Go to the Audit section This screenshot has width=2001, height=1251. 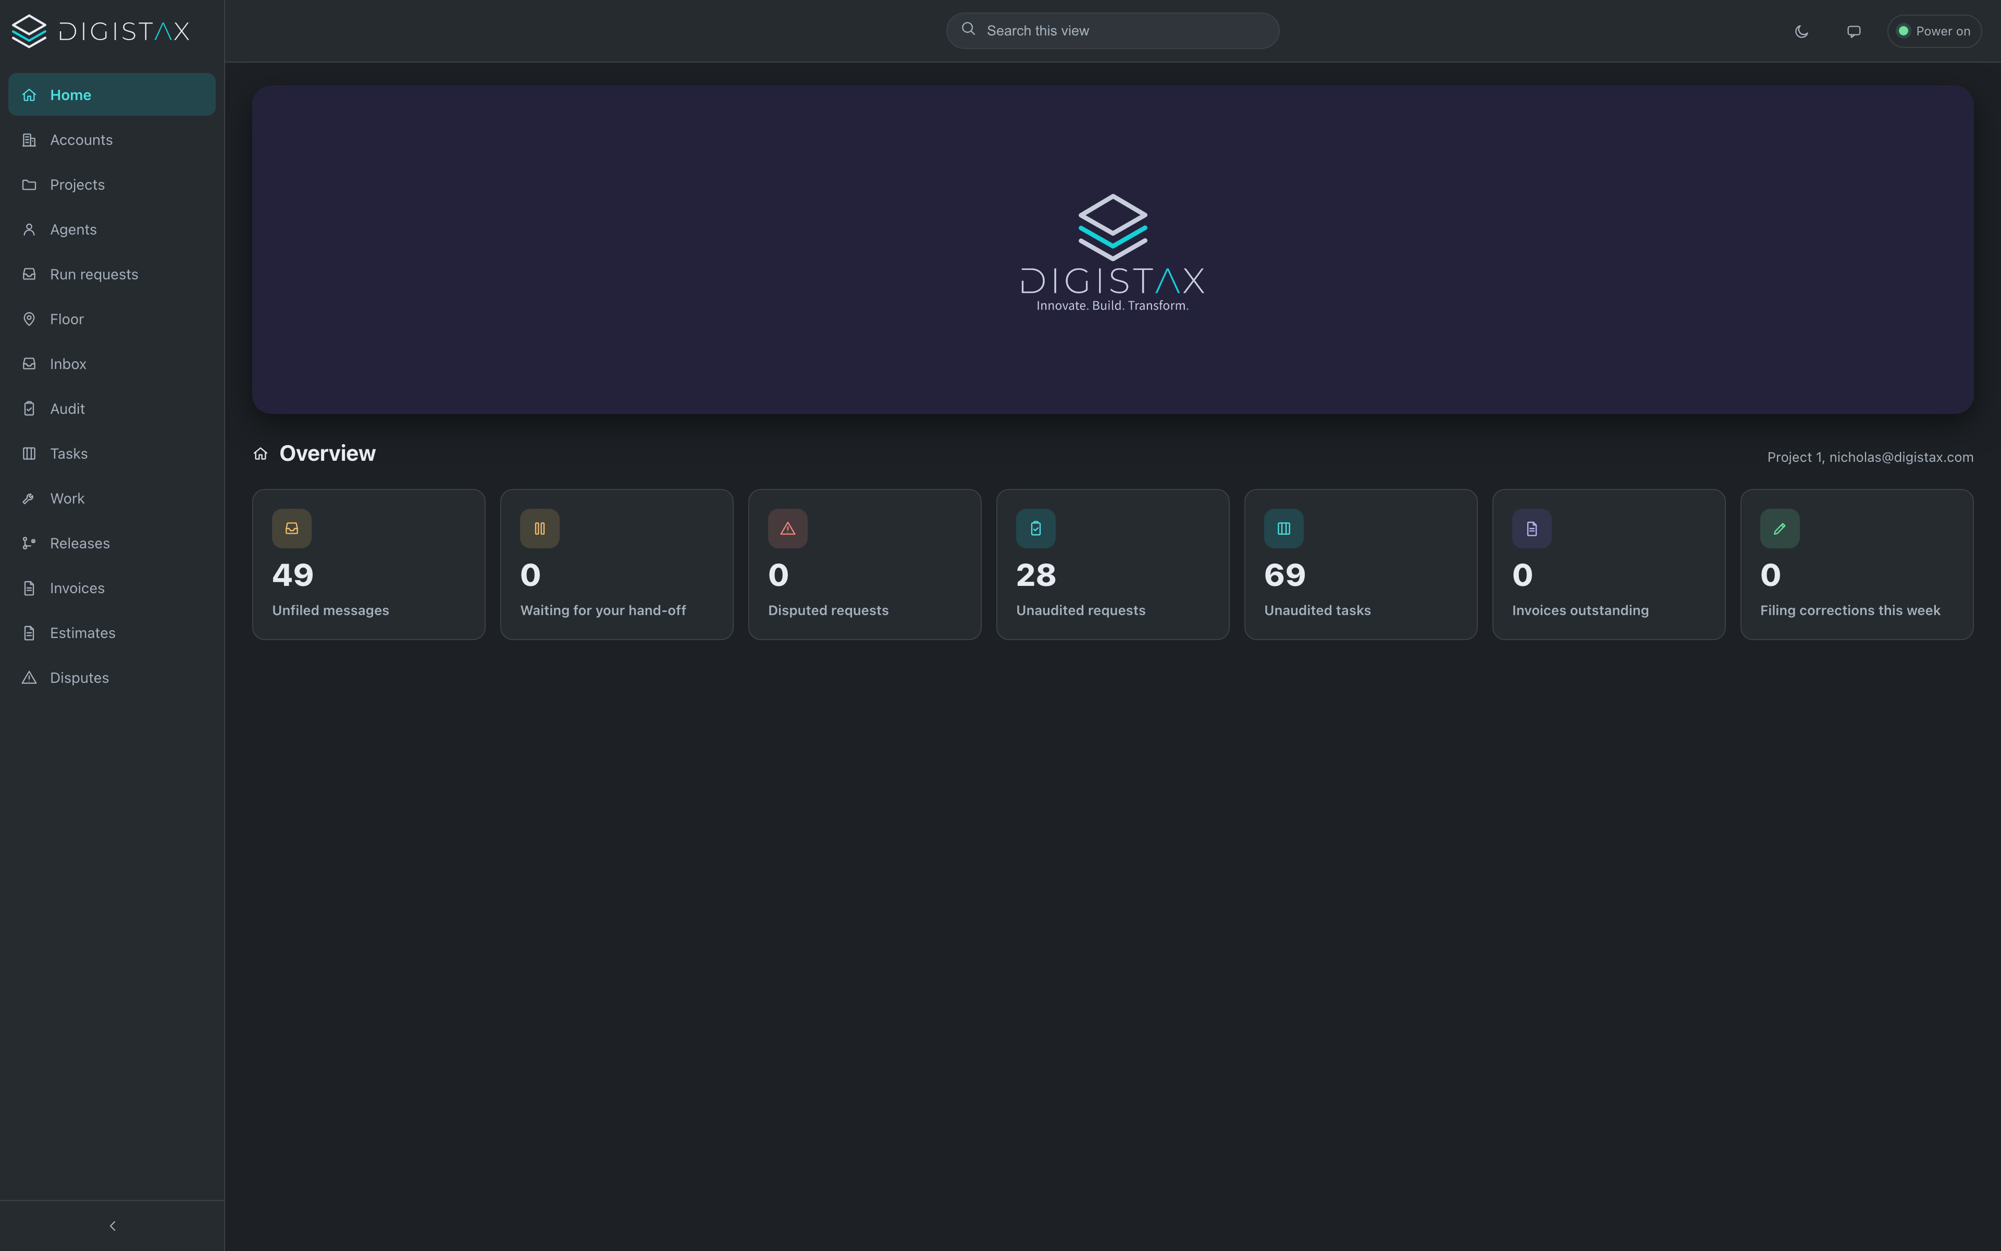click(113, 409)
